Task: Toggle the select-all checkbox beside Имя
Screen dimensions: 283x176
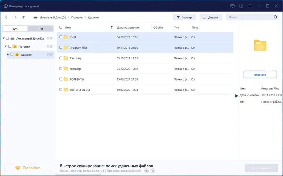Action: click(61, 27)
